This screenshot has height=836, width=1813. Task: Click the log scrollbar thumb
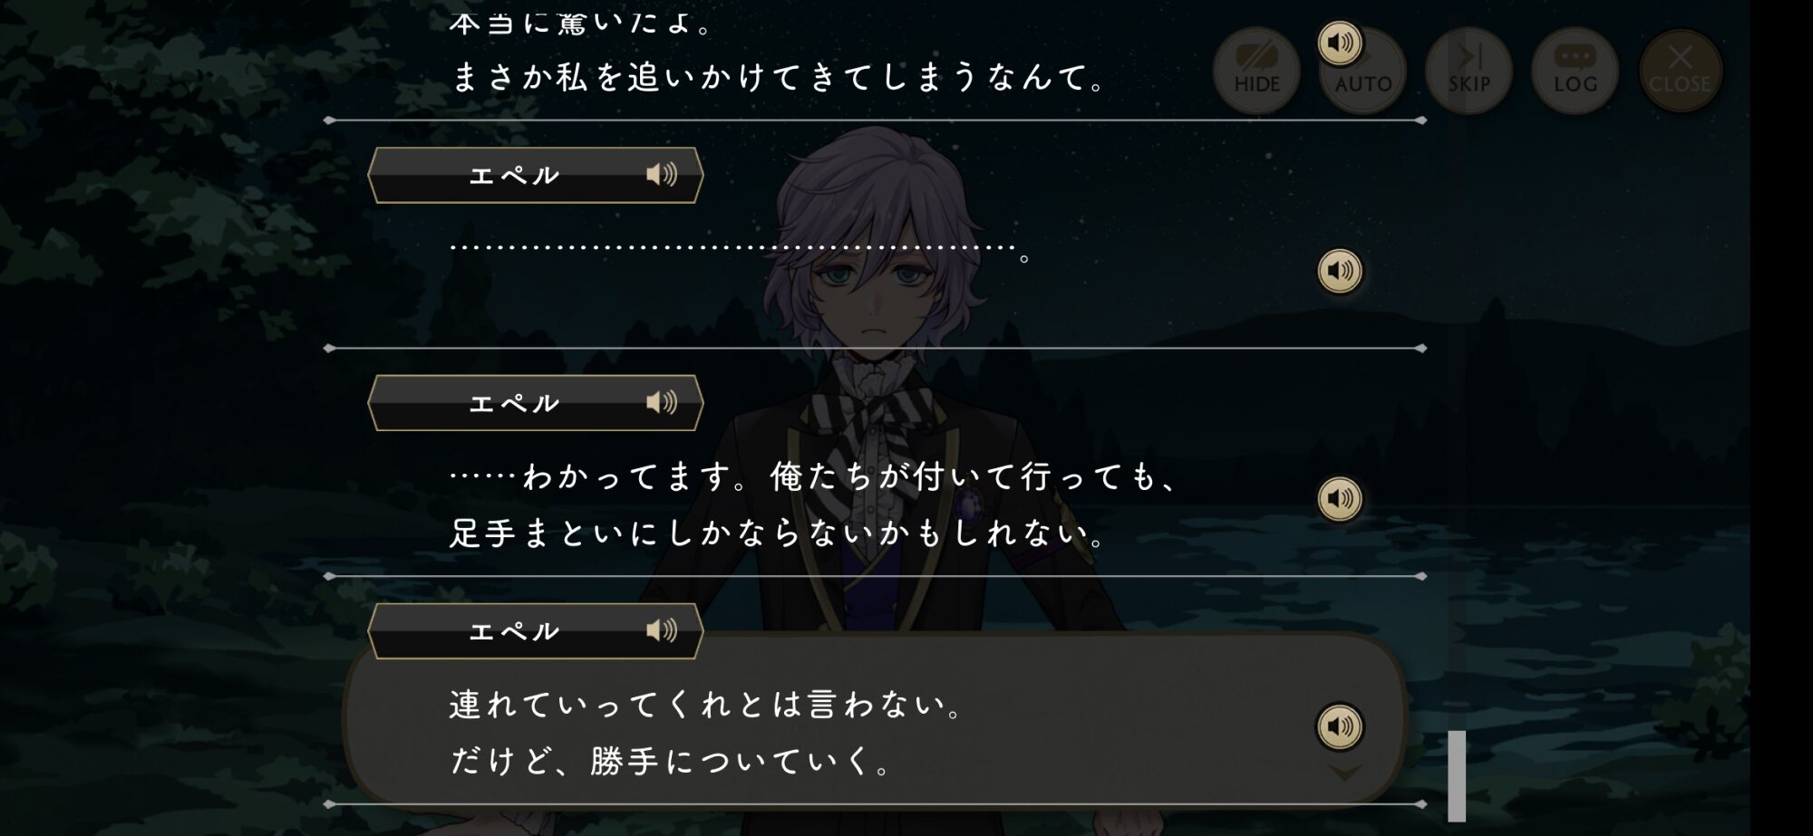pos(1457,775)
